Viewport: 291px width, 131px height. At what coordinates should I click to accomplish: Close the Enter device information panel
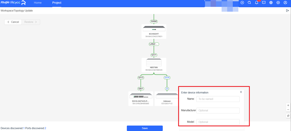coord(241,92)
